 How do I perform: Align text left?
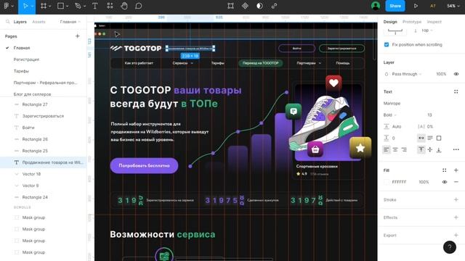(386, 150)
